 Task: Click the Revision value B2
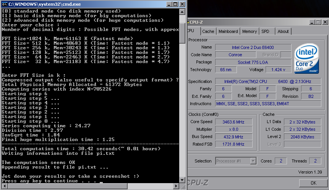[x=311, y=96]
